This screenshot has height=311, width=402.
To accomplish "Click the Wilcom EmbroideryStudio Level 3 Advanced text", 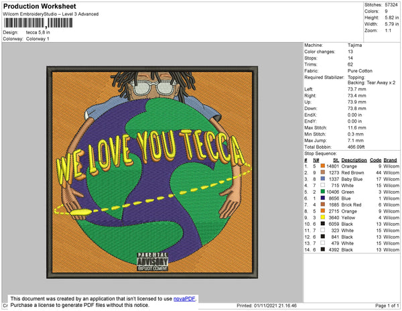I will click(x=51, y=14).
